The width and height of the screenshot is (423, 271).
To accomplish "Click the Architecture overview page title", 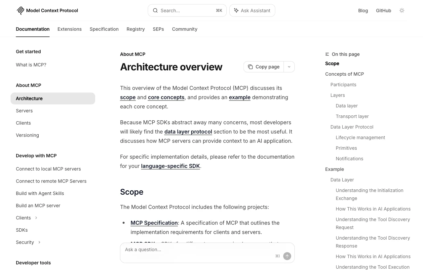I will tap(171, 67).
